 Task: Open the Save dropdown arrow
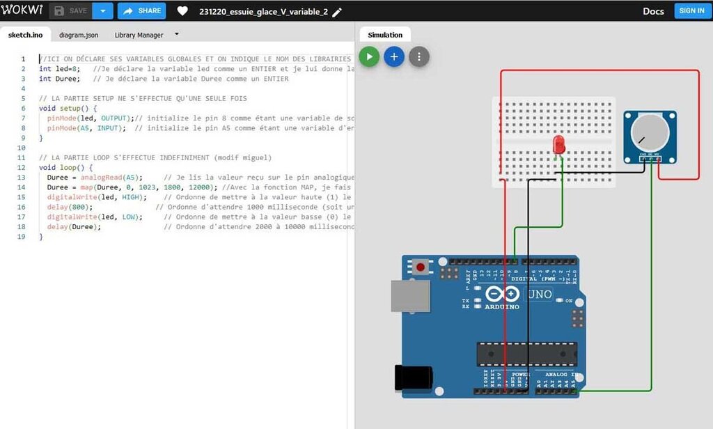point(103,11)
